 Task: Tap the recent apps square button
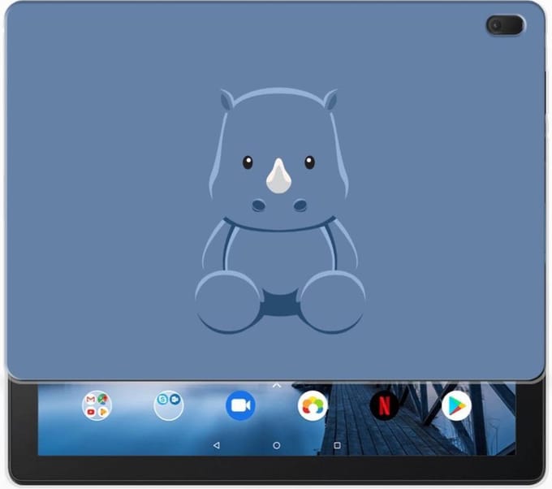(x=337, y=446)
